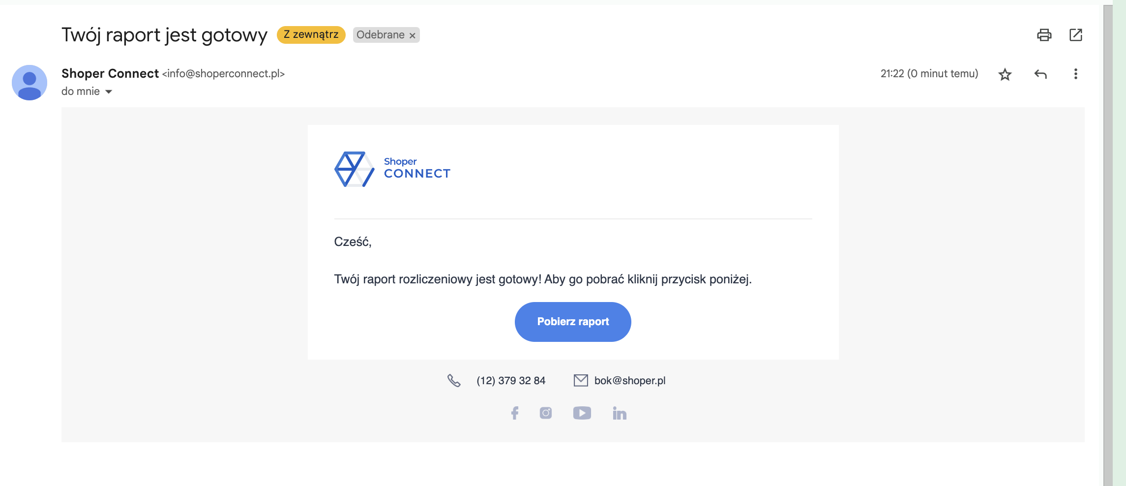The height and width of the screenshot is (486, 1126).
Task: Open Shoper's YouTube icon
Action: 582,413
